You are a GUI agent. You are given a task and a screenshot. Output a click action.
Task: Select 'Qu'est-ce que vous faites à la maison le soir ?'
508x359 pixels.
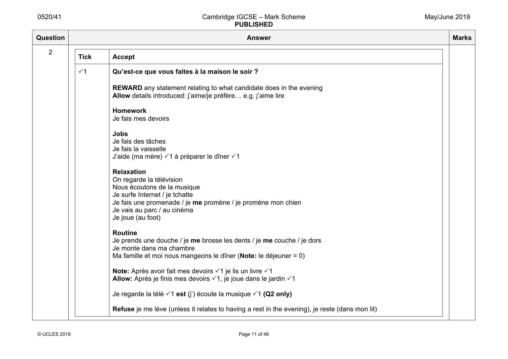(x=185, y=72)
